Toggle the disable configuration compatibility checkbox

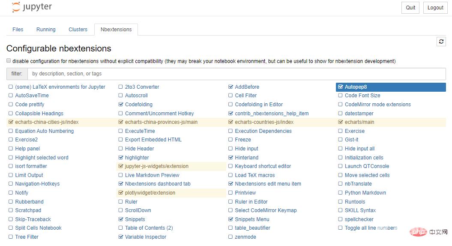pos(9,61)
